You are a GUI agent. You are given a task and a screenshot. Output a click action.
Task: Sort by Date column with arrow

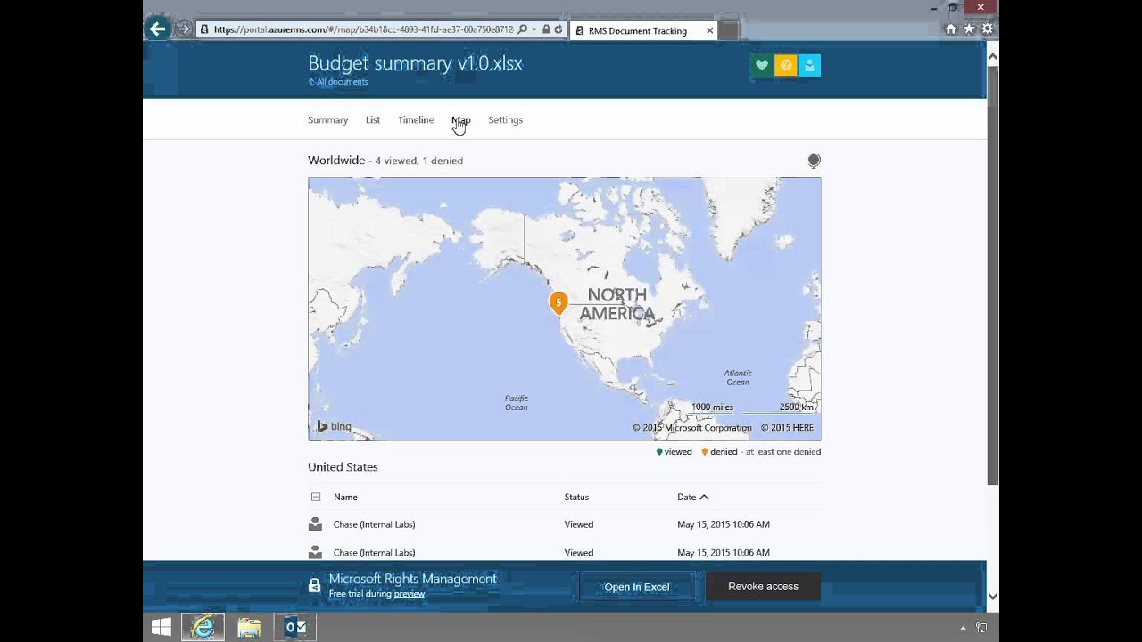coord(693,497)
